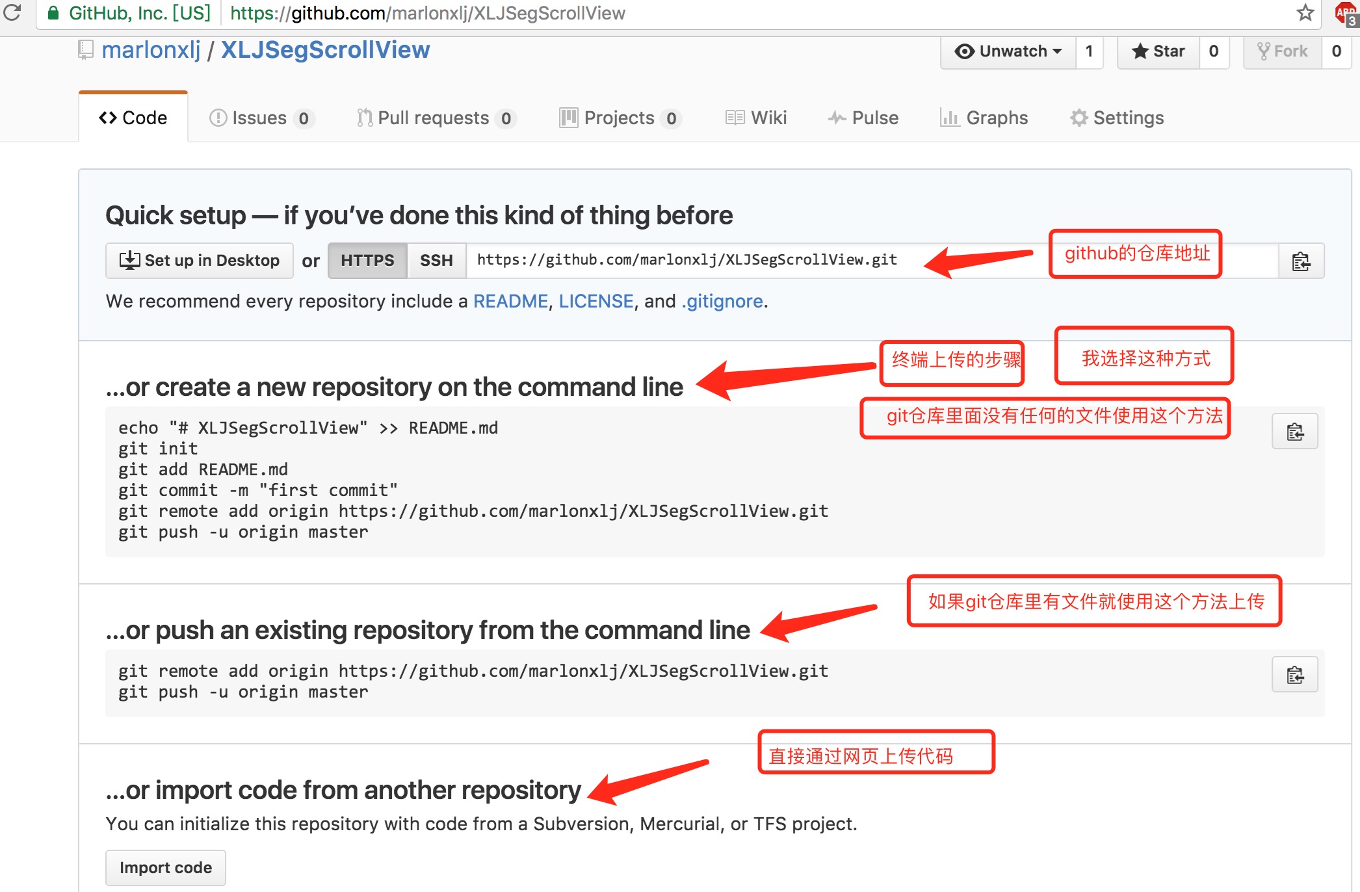Viewport: 1360px width, 892px height.
Task: Click the watchers count of 1
Action: tap(1090, 51)
